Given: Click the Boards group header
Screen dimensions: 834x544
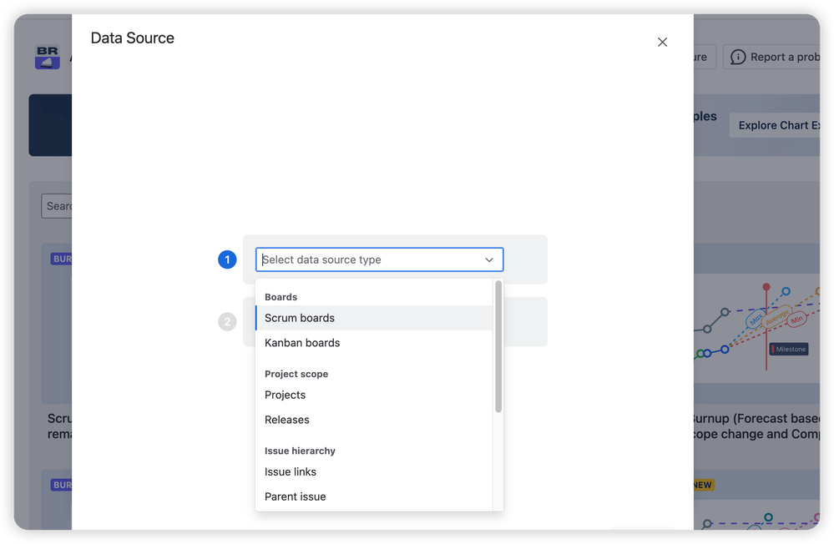Looking at the screenshot, I should pos(281,297).
